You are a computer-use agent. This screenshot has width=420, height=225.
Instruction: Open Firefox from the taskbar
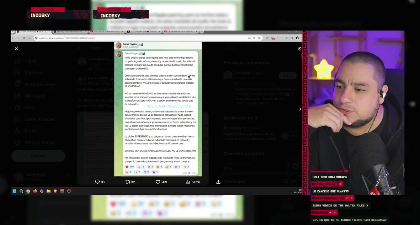[x=35, y=191]
